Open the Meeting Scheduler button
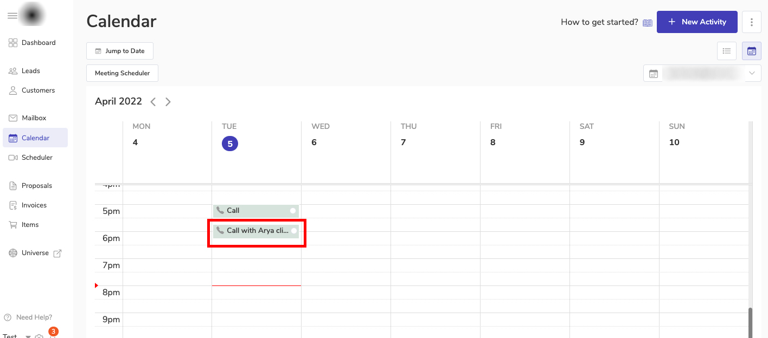This screenshot has width=768, height=338. point(122,73)
